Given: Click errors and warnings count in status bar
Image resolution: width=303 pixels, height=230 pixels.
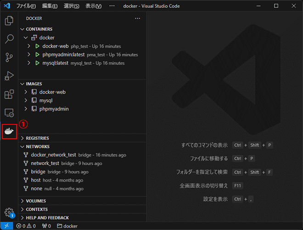Looking at the screenshot, I should pyautogui.click(x=26, y=226).
